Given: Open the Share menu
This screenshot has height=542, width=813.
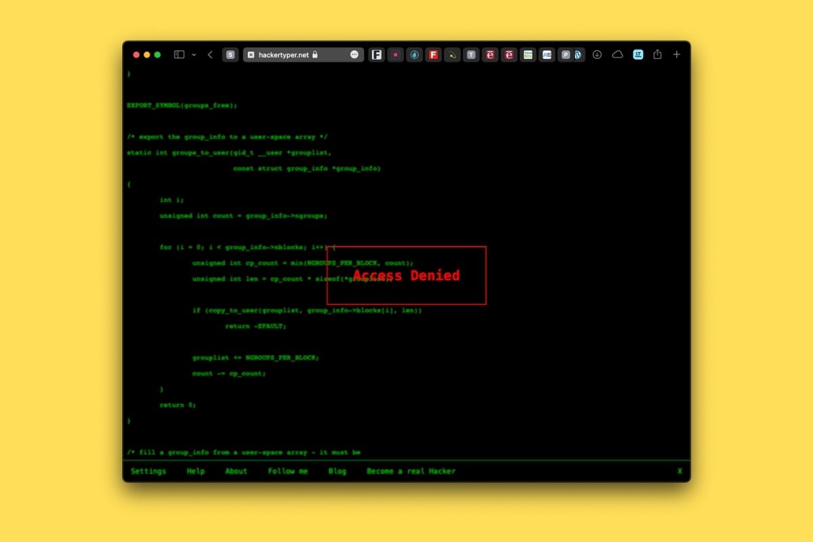Looking at the screenshot, I should click(657, 55).
